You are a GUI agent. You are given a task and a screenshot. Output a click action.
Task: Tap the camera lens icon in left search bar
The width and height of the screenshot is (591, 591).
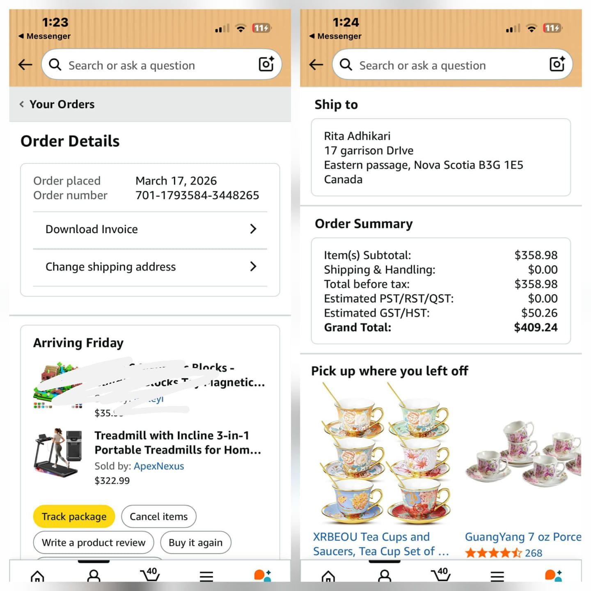coord(266,64)
